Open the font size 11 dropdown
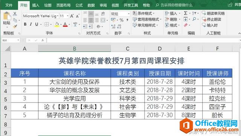241x136 pixels. tap(68, 16)
